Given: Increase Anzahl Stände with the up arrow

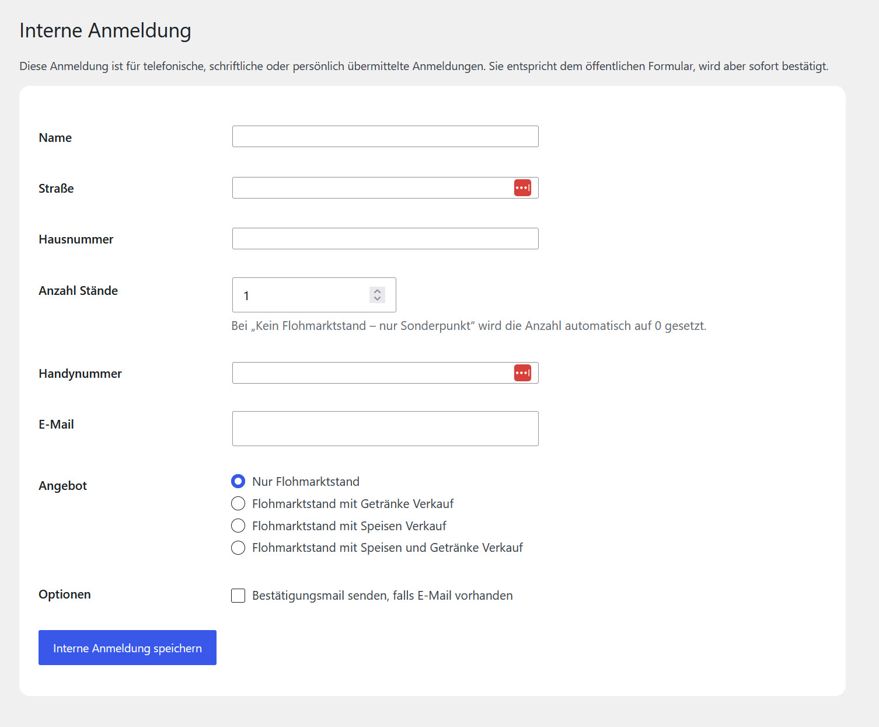Looking at the screenshot, I should point(377,291).
